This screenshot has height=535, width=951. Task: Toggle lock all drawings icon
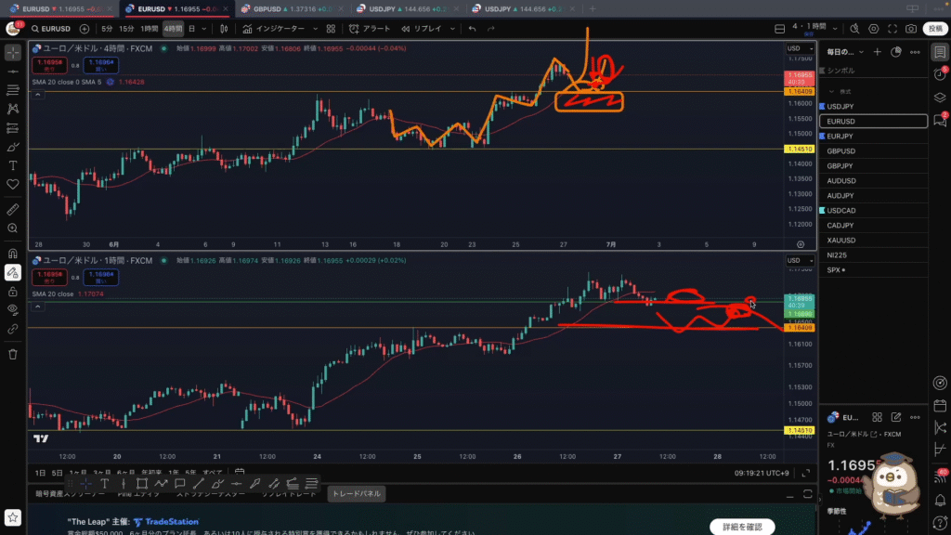13,291
